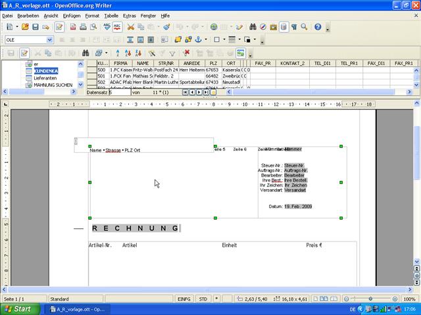The image size is (421, 315).
Task: Toggle EINFG insert mode in status bar
Action: click(184, 299)
